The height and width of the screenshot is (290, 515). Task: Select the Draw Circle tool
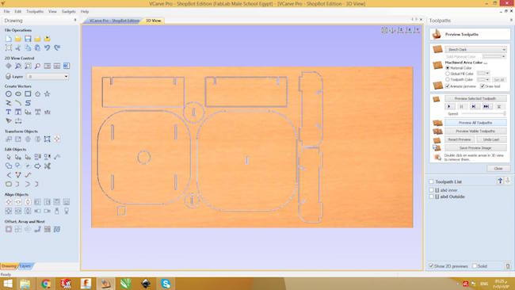coord(9,94)
